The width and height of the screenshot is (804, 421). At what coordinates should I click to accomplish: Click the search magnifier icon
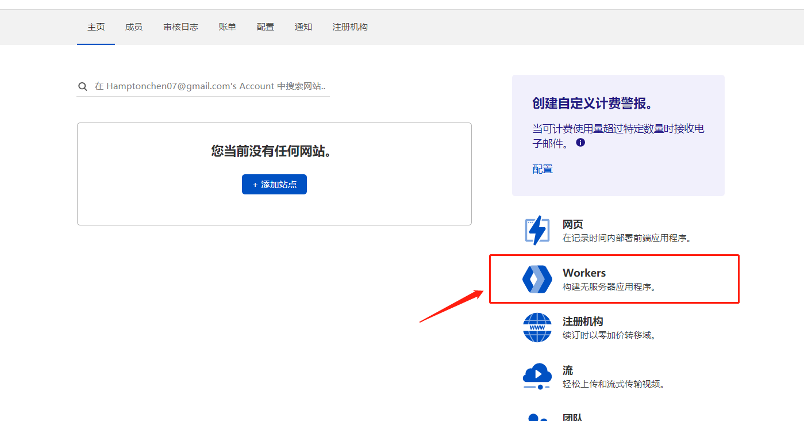tap(83, 86)
